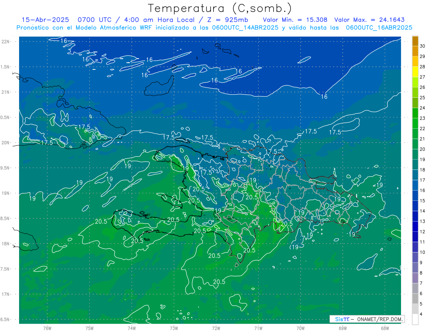The height and width of the screenshot is (333, 432).
Task: Pick the amber legend swatch between 28 and 29
Action: point(415,61)
